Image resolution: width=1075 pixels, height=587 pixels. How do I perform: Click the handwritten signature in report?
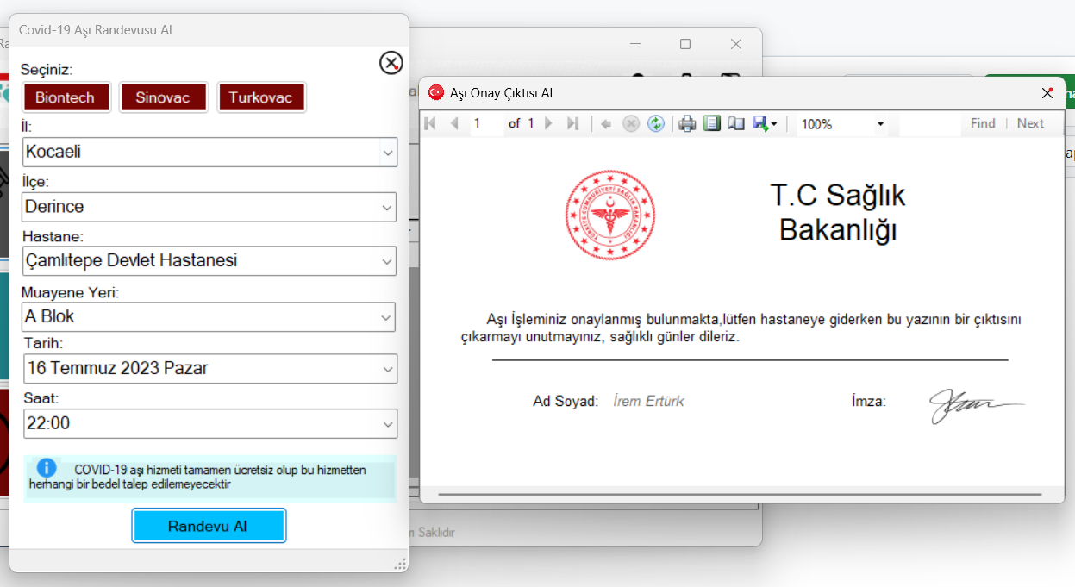(977, 406)
